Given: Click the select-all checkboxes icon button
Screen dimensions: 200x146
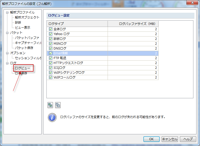Looking at the screenshot, I should (50, 105).
